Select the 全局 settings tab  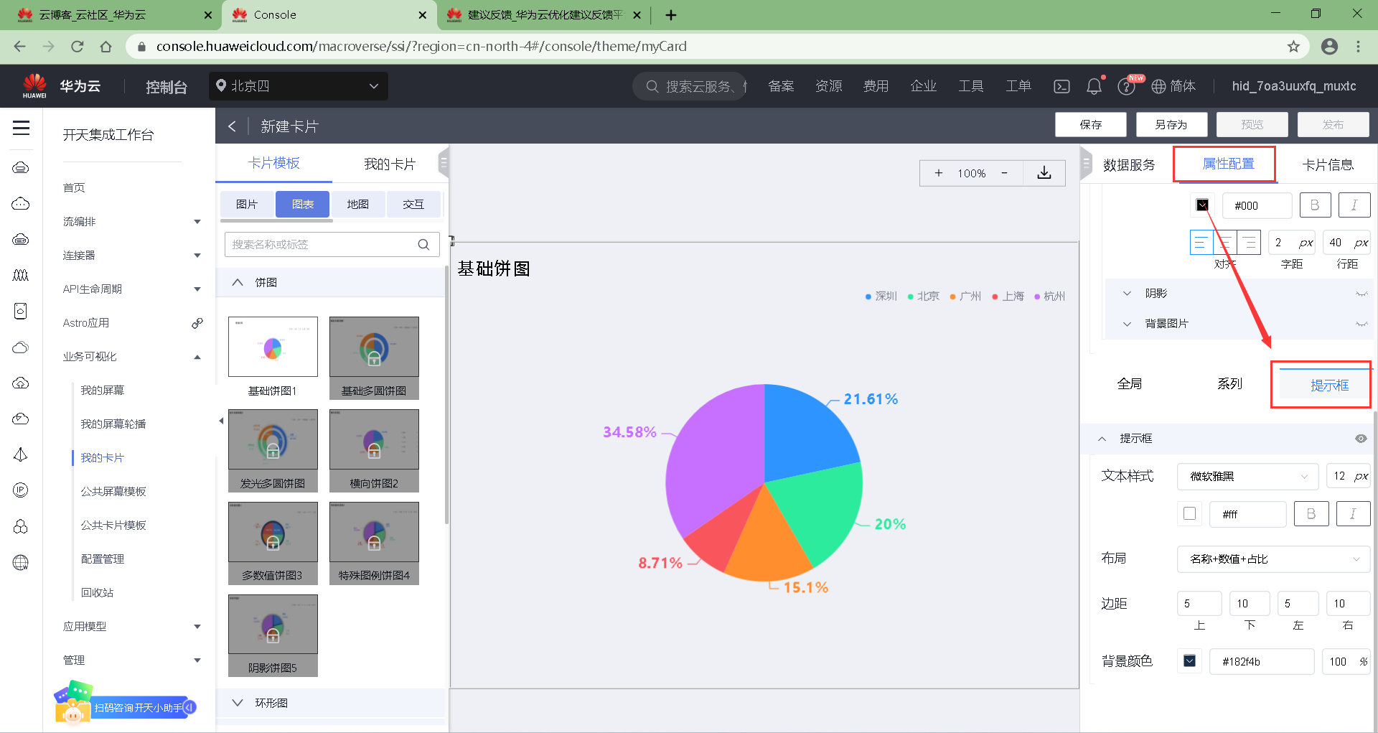[x=1129, y=384]
